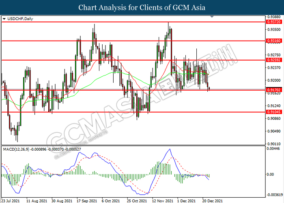Viewport: 284px width, 203px height.
Task: Click the 1 Dec 2021 date label
Action: click(x=186, y=201)
